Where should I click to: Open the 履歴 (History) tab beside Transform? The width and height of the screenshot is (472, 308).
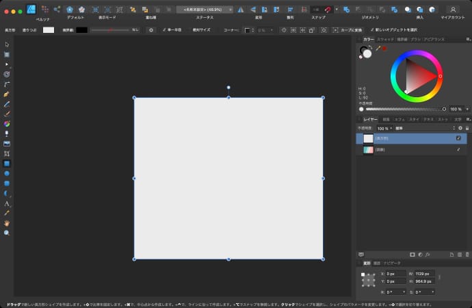(376, 263)
